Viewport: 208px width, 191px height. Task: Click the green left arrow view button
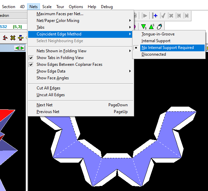17,48
